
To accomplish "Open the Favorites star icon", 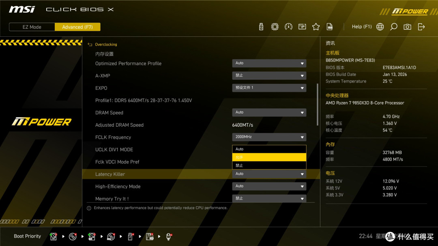I will pos(316,27).
